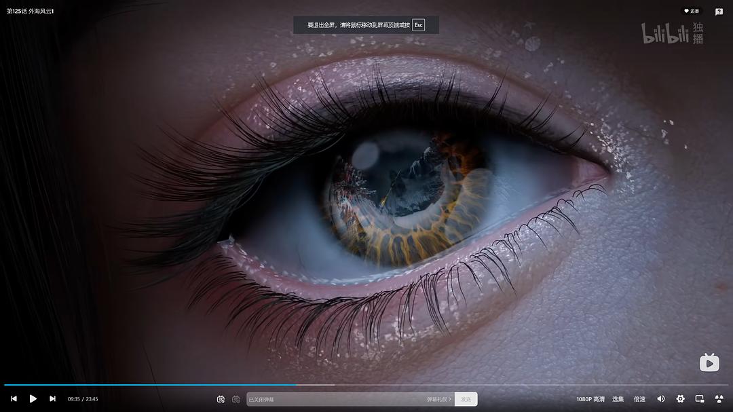Open the feedback question-mark icon
The image size is (733, 412).
[x=719, y=12]
